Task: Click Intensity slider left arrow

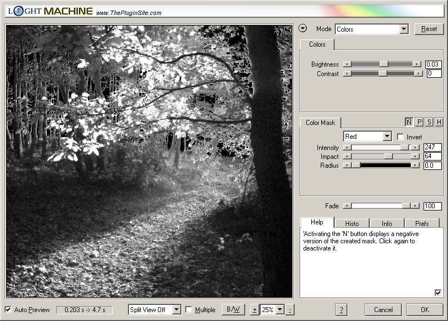Action: click(x=347, y=148)
